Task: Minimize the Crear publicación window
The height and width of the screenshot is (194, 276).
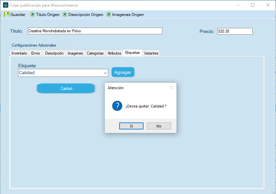Action: coord(238,5)
